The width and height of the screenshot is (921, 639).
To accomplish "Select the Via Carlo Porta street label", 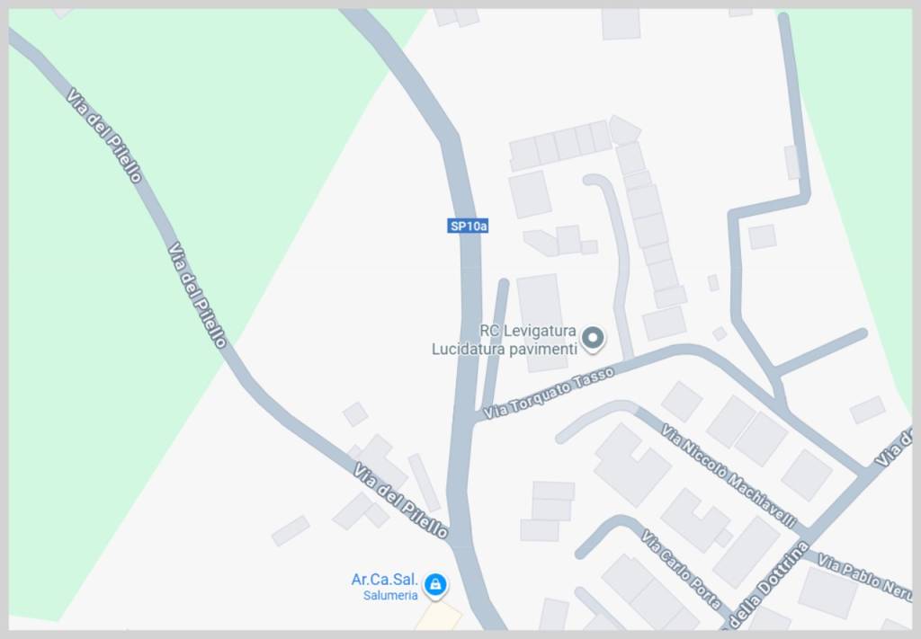I will (681, 569).
